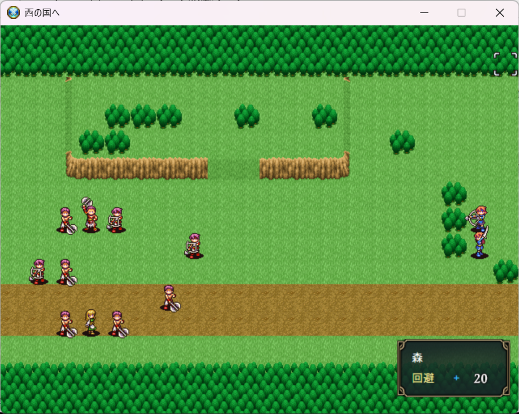Select the blue archer drawing a bow
This screenshot has width=519, height=414.
(479, 218)
